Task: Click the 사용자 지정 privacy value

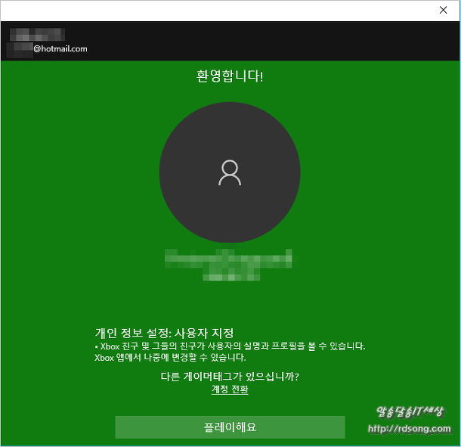Action: 205,333
